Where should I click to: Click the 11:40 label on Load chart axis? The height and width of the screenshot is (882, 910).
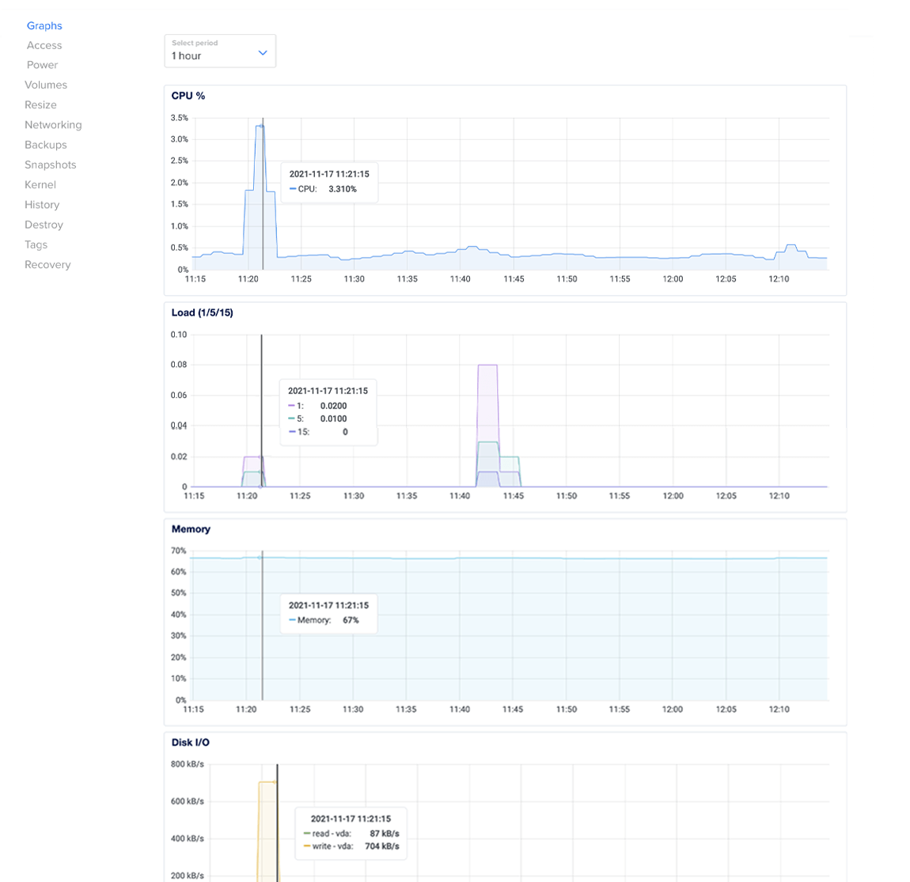460,496
